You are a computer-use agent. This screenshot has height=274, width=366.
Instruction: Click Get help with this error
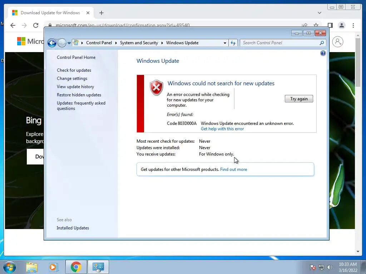point(222,129)
